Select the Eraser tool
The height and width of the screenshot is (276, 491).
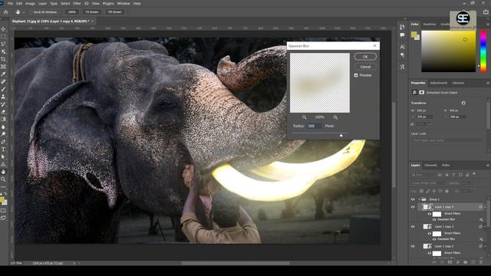(x=3, y=112)
